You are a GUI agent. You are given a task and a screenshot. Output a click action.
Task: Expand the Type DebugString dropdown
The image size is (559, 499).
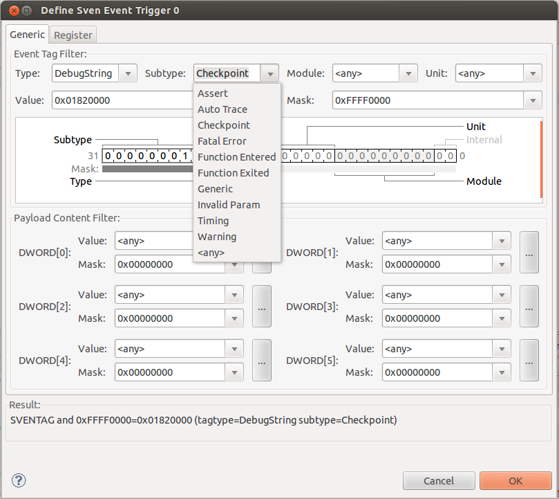coord(128,73)
